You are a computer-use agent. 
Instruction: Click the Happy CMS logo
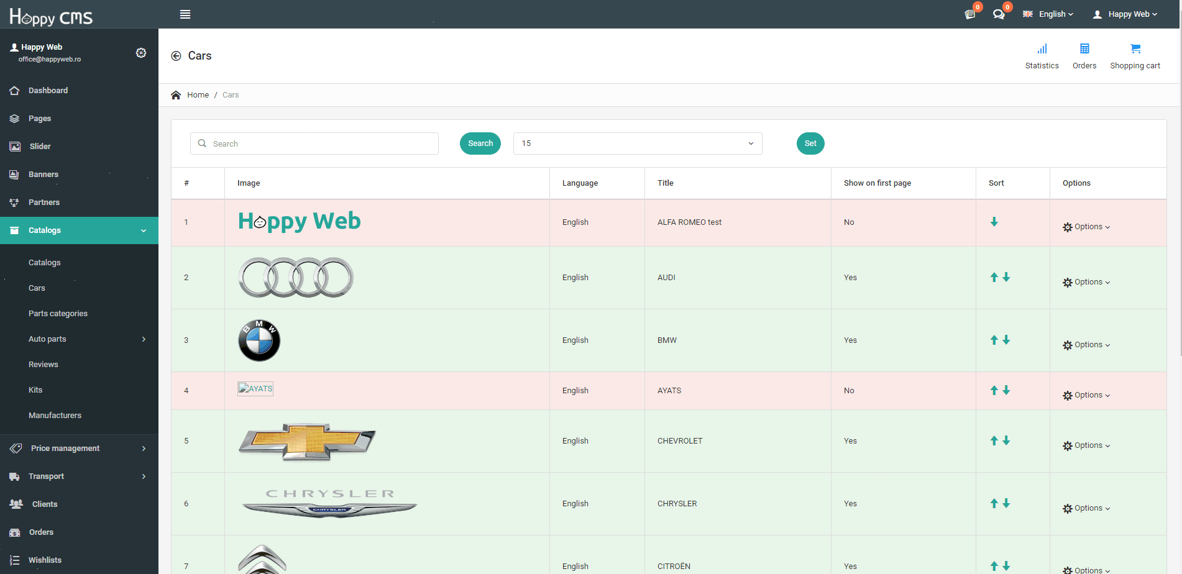pyautogui.click(x=51, y=16)
